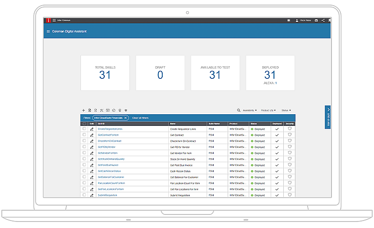
Task: Remove the Infor CloudSuite Financials filter chip
Action: pos(125,118)
